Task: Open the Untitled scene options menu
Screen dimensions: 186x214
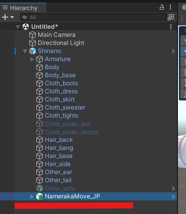Action: click(171, 27)
